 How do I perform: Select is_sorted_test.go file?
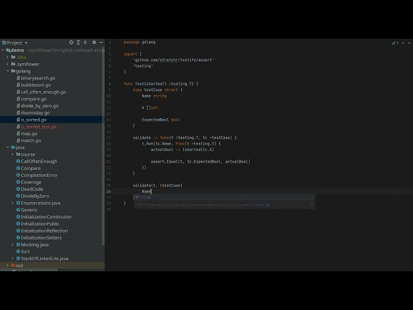pyautogui.click(x=39, y=127)
